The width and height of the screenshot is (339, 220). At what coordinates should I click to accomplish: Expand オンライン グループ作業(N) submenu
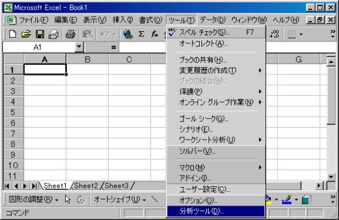click(x=216, y=102)
